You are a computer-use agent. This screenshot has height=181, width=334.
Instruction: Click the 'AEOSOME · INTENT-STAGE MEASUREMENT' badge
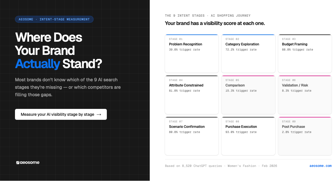pos(54,19)
